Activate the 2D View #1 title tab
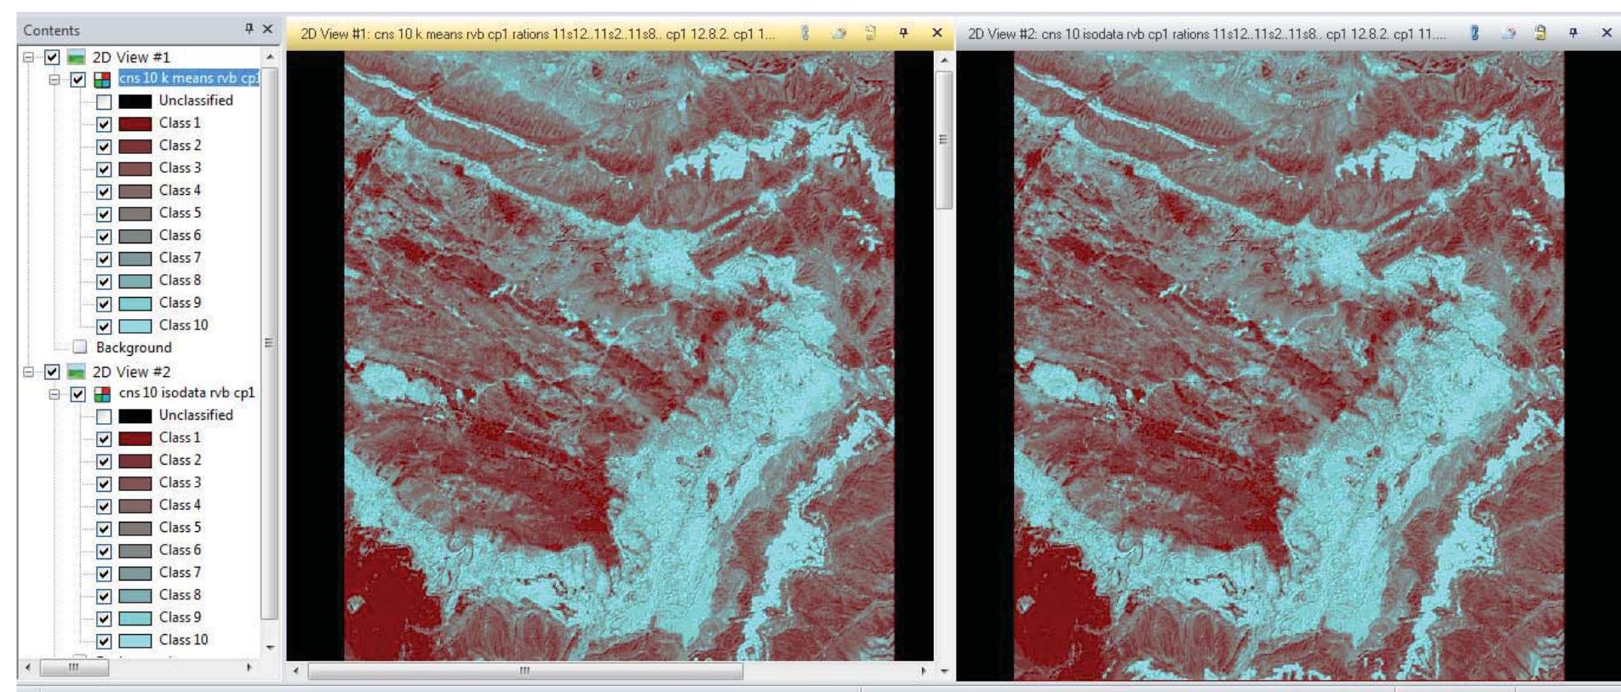 point(537,34)
